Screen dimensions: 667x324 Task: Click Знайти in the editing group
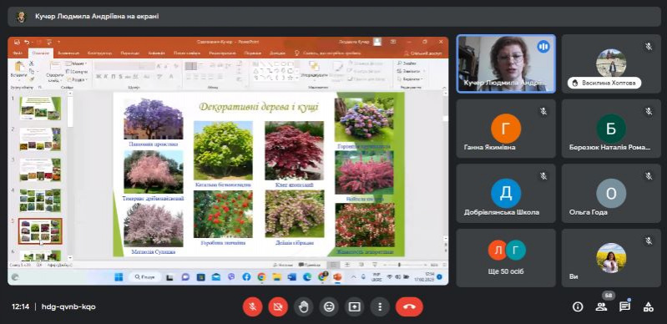click(408, 63)
